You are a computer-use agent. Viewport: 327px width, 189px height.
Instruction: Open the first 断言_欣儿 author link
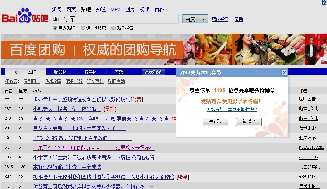pyautogui.click(x=308, y=109)
